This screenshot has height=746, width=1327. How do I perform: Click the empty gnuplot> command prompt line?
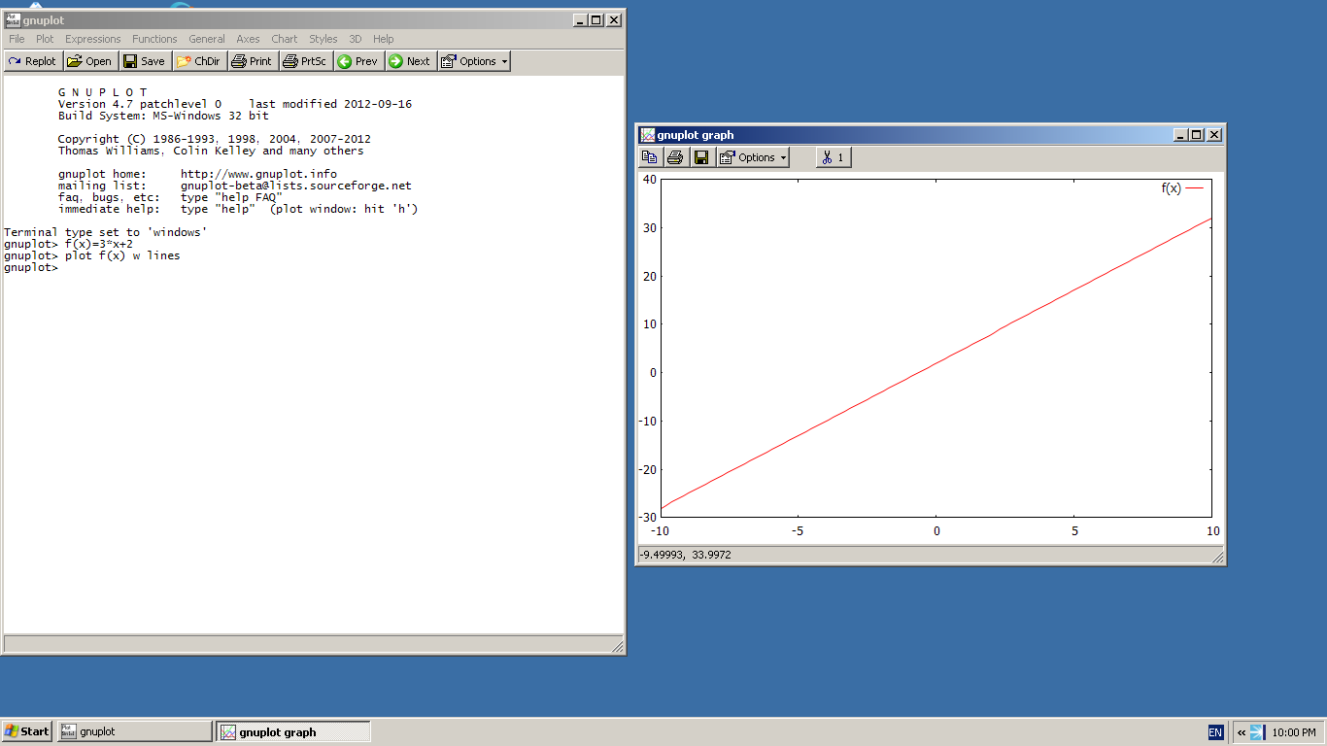pos(31,268)
